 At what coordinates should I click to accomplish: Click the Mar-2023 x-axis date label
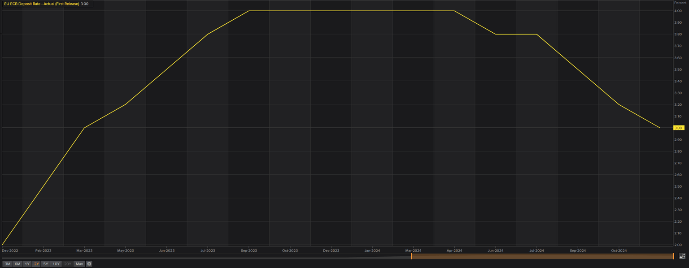pos(84,251)
